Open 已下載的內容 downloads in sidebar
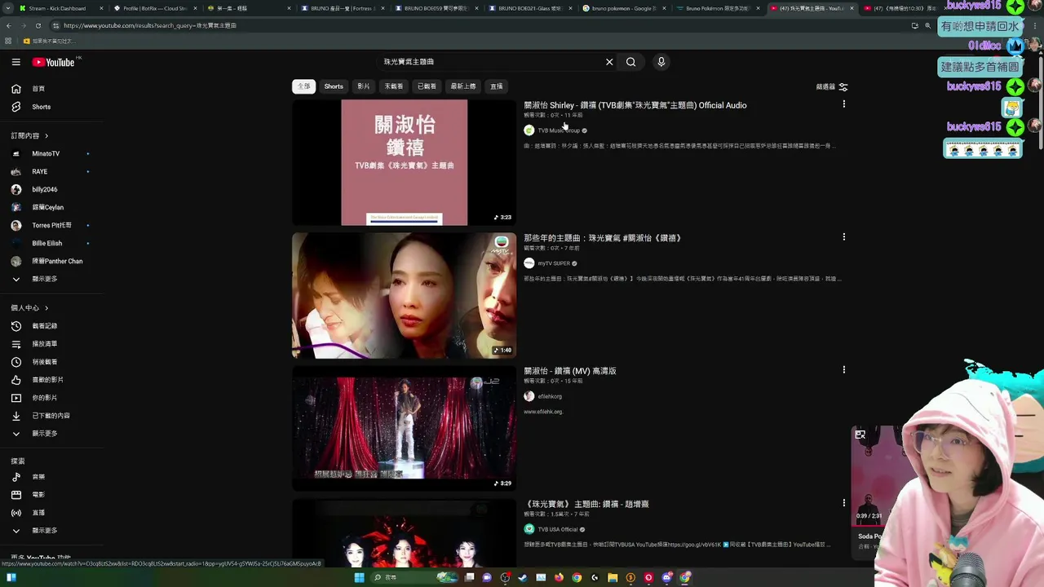This screenshot has height=587, width=1044. click(40, 416)
